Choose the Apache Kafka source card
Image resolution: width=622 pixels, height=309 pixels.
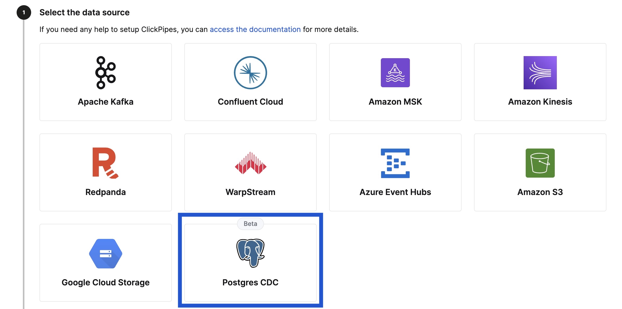(105, 82)
